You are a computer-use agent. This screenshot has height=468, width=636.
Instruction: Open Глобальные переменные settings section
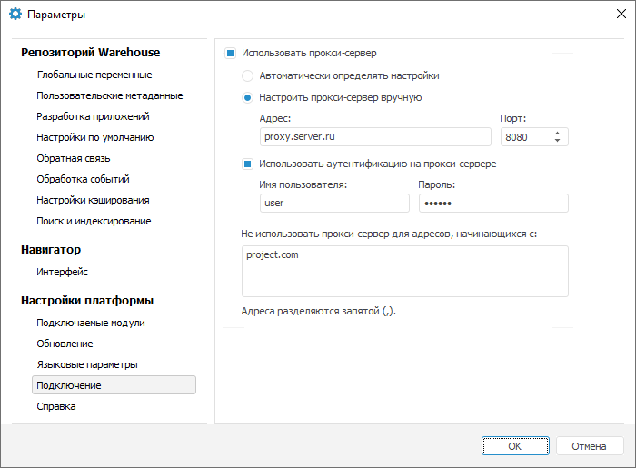[94, 75]
